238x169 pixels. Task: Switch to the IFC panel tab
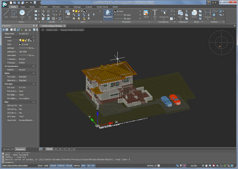click(12, 149)
